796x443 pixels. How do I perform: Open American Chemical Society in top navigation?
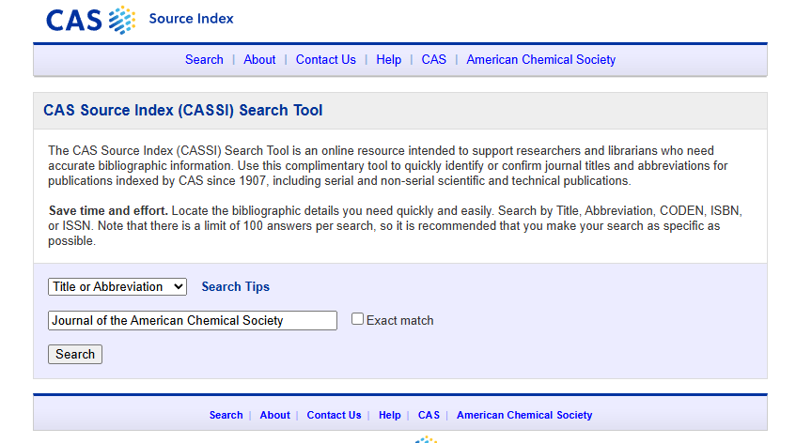541,60
